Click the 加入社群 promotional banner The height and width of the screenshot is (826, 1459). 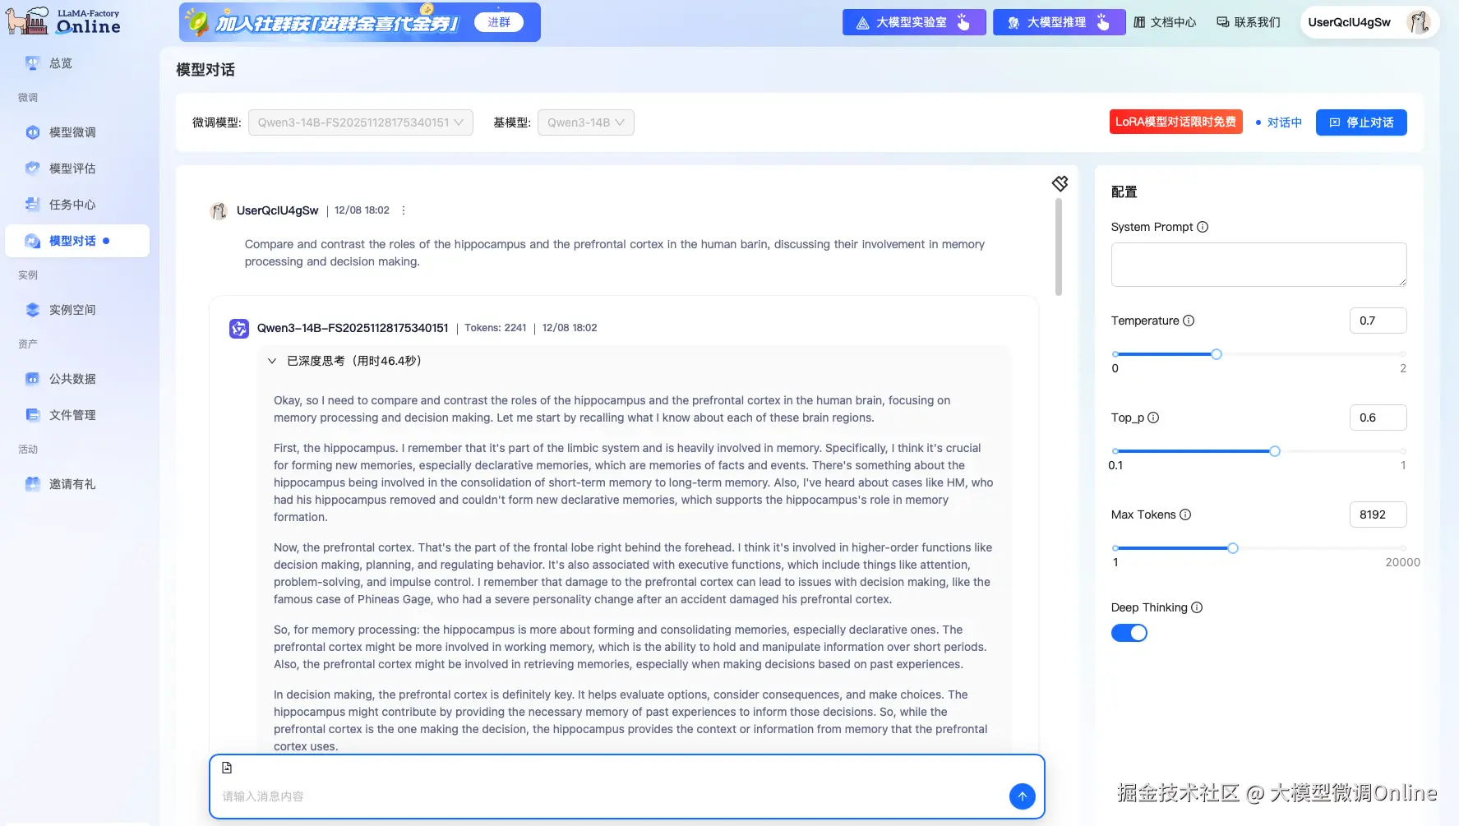tap(360, 22)
